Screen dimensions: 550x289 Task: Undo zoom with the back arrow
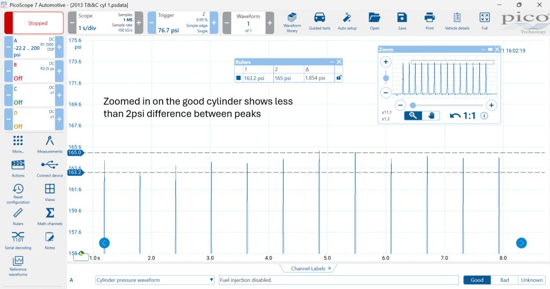point(455,115)
